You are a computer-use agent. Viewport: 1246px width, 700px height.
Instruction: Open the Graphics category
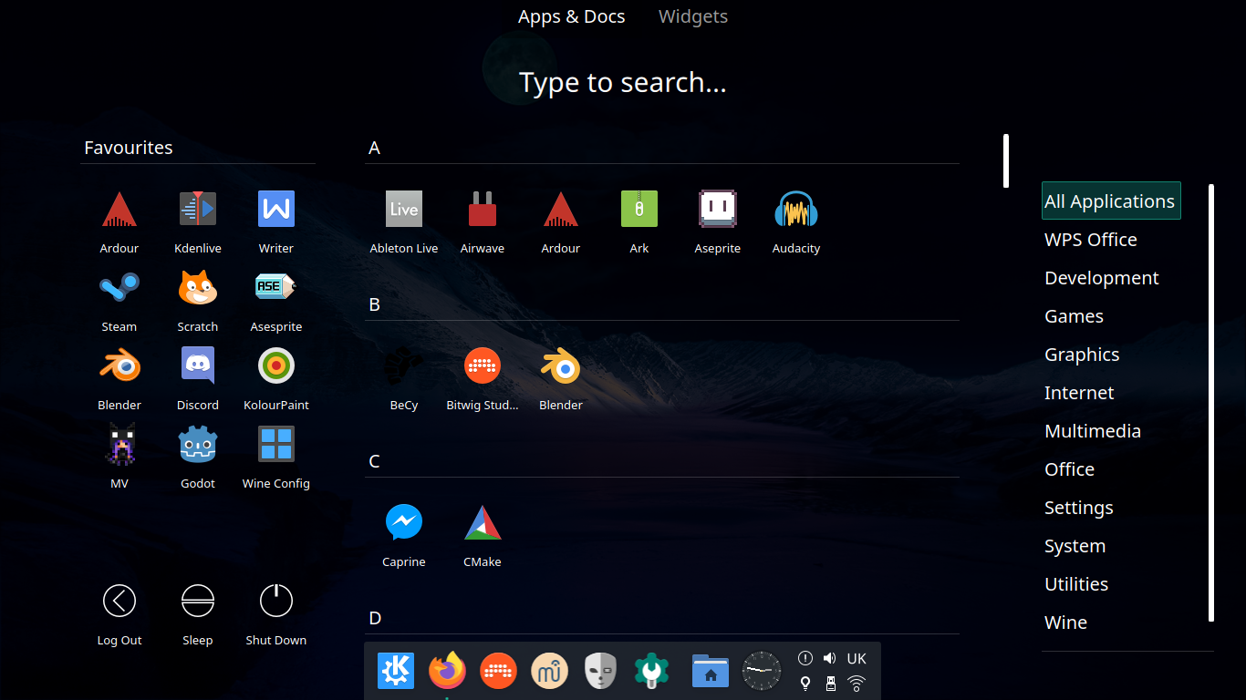click(x=1082, y=355)
